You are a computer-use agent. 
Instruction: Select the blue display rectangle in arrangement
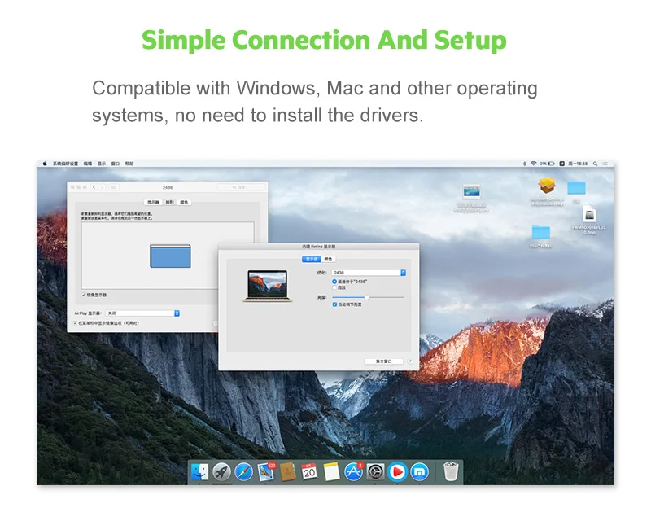click(170, 256)
